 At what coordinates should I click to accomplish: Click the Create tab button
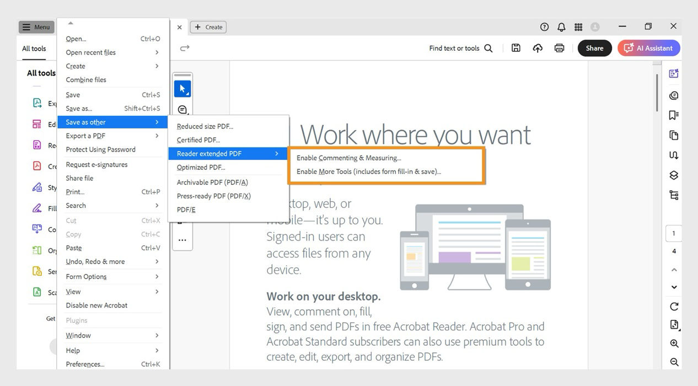(x=208, y=26)
